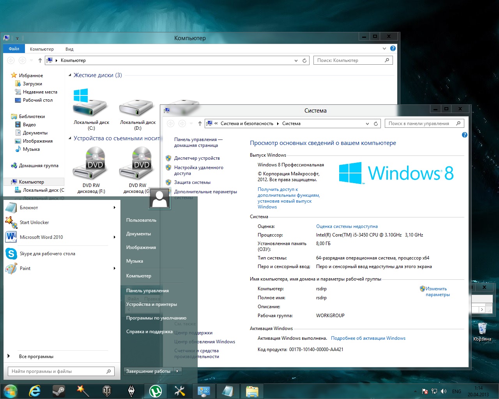Click the Control Panel search field
This screenshot has height=399, width=499.
pyautogui.click(x=424, y=124)
